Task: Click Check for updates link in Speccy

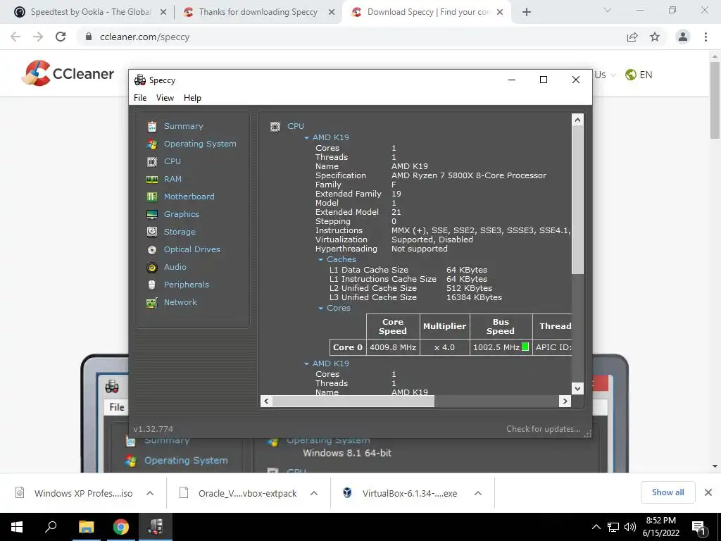Action: [x=543, y=429]
